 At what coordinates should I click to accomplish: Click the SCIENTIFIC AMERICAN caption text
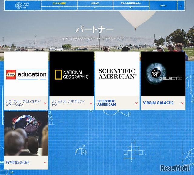click(107, 103)
